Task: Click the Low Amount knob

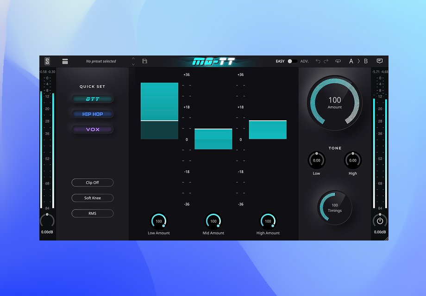Action: pyautogui.click(x=159, y=221)
